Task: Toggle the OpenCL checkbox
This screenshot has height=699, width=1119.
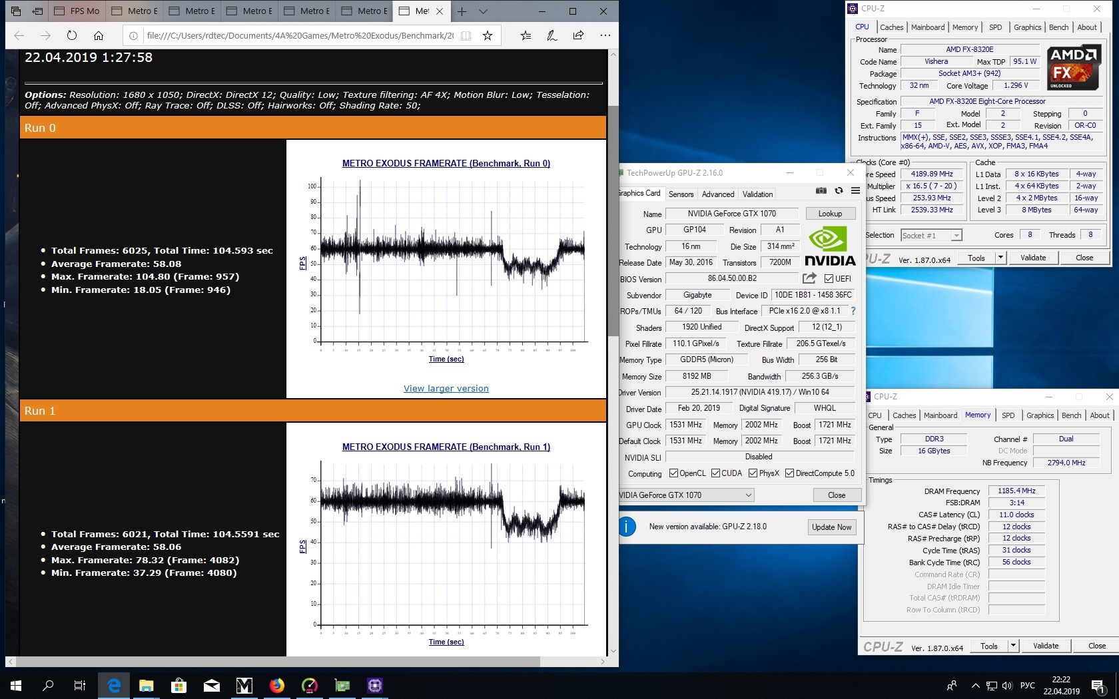Action: click(x=673, y=473)
